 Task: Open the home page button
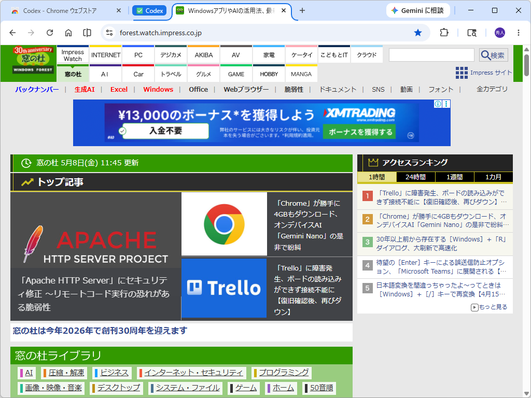[68, 33]
